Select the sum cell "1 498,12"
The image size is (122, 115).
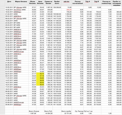click(48, 41)
